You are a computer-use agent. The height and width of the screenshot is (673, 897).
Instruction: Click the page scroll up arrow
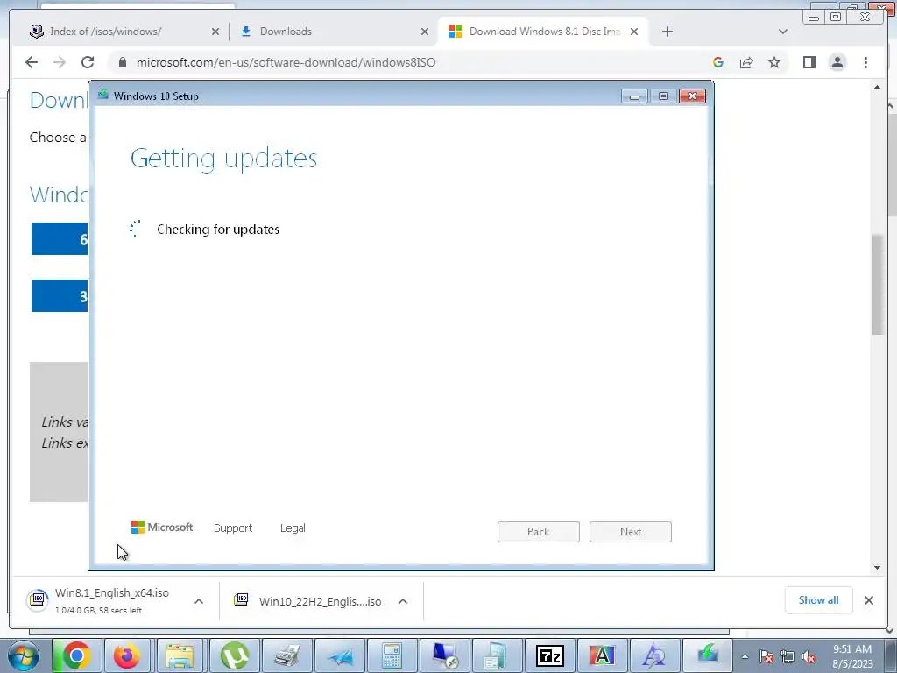877,87
